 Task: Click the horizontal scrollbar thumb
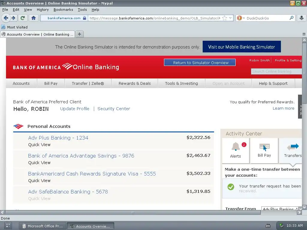tap(133, 212)
